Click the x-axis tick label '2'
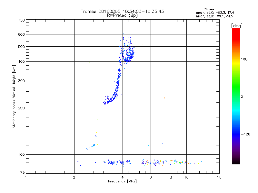258x193 pixels. click(74, 177)
